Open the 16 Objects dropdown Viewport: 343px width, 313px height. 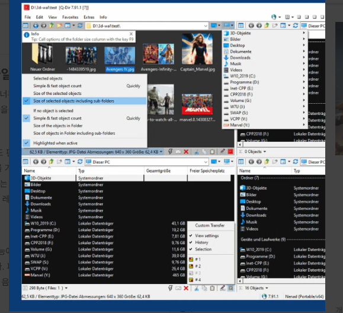click(267, 288)
